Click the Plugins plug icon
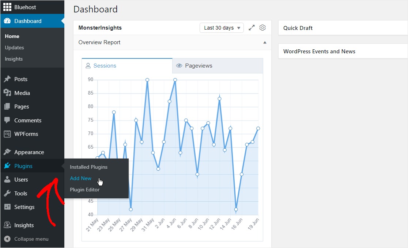This screenshot has width=408, height=248. pos(7,166)
